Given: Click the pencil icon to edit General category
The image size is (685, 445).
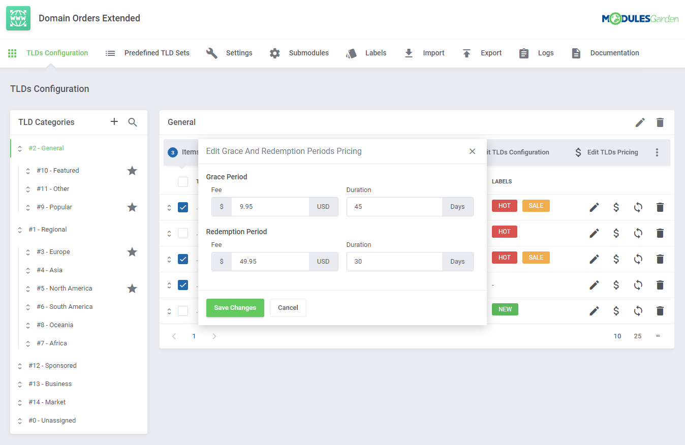Looking at the screenshot, I should [x=640, y=122].
